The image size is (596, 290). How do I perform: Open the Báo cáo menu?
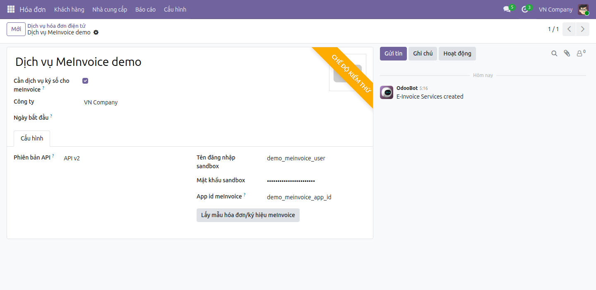145,10
